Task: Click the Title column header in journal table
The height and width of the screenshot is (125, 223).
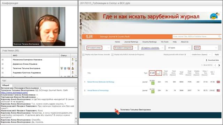Action: coord(89,73)
